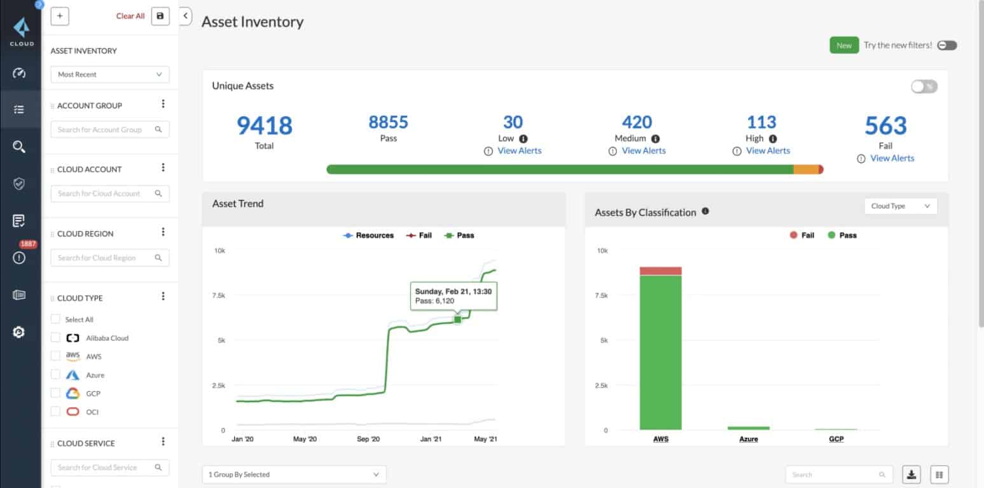Open the Compliance report icon in sidebar

pos(19,221)
